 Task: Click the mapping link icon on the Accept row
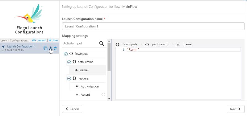click(103, 94)
